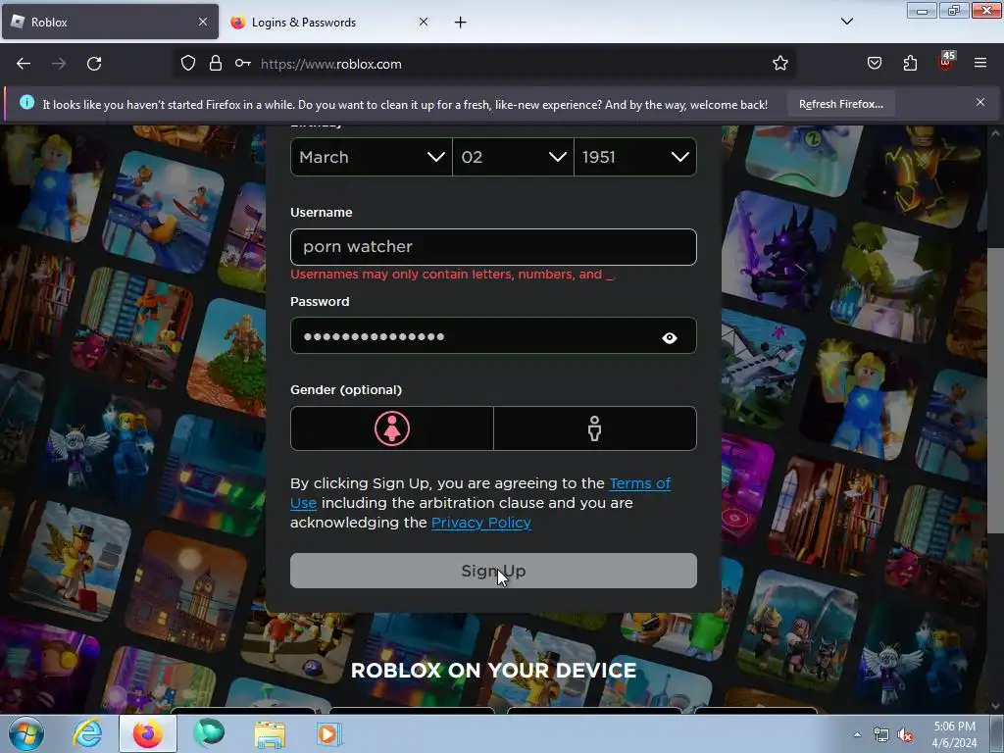The image size is (1004, 753).
Task: Open the media player taskbar icon
Action: click(x=329, y=734)
